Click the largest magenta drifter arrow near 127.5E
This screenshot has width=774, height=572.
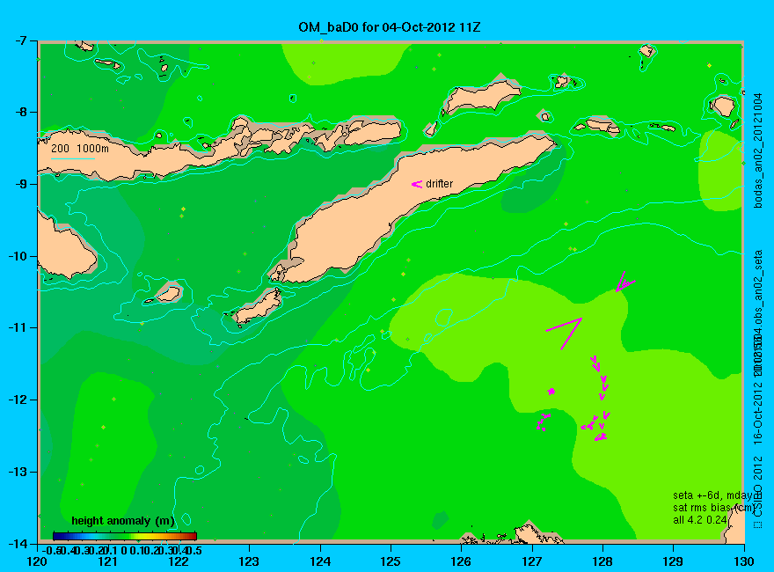coord(566,333)
